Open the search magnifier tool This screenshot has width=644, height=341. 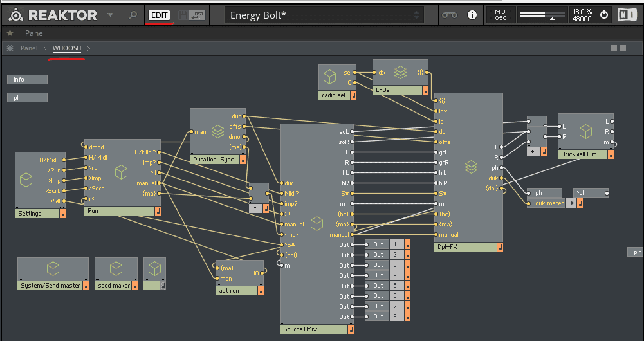point(133,15)
